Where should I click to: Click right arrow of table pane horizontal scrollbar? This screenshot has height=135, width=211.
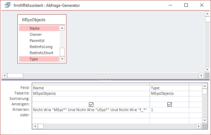click(201, 75)
